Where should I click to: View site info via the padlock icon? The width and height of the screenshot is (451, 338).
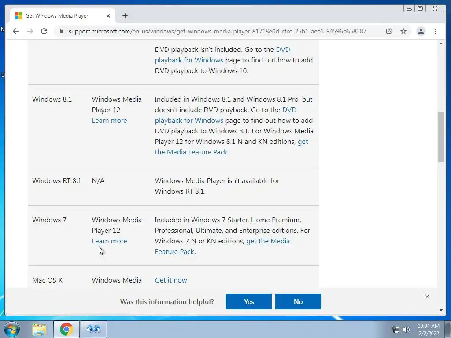(61, 31)
